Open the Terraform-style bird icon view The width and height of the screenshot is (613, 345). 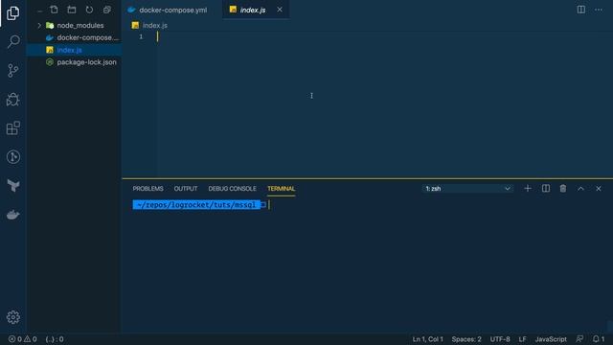coord(12,185)
